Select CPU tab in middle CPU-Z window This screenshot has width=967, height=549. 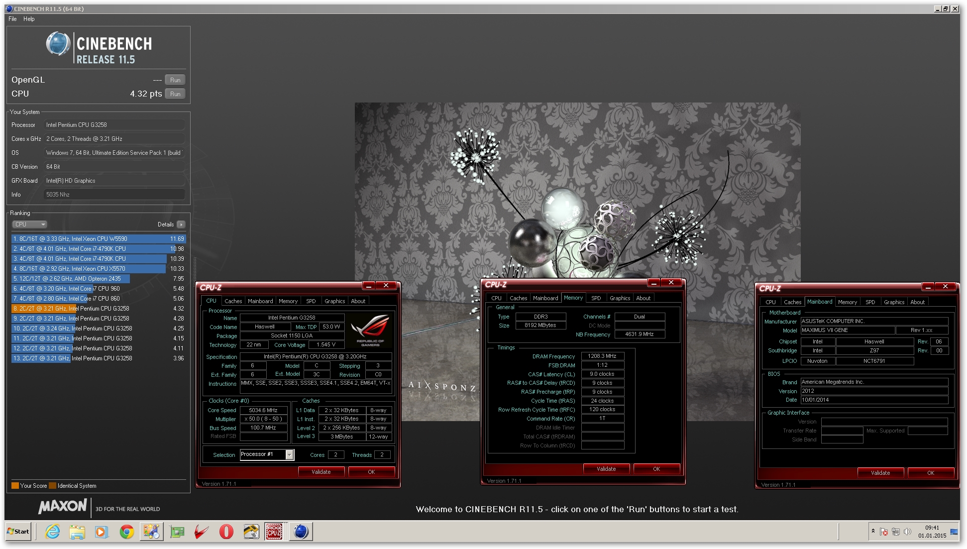[497, 298]
